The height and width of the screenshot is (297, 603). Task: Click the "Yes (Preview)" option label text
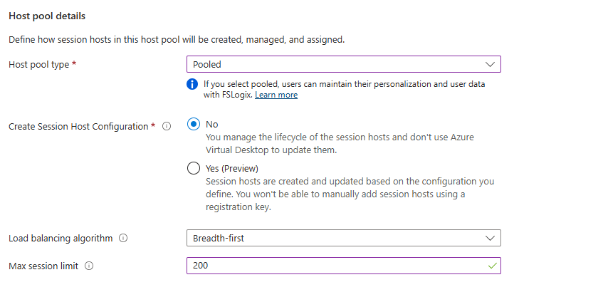click(231, 169)
